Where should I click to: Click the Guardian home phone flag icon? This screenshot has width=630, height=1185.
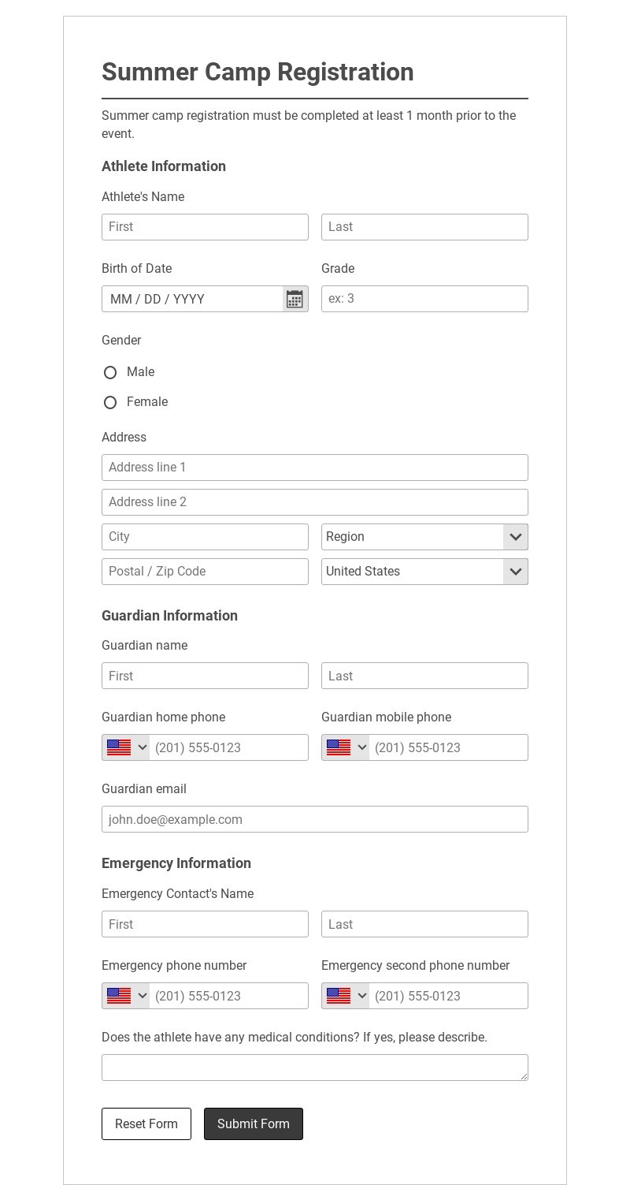click(x=119, y=747)
